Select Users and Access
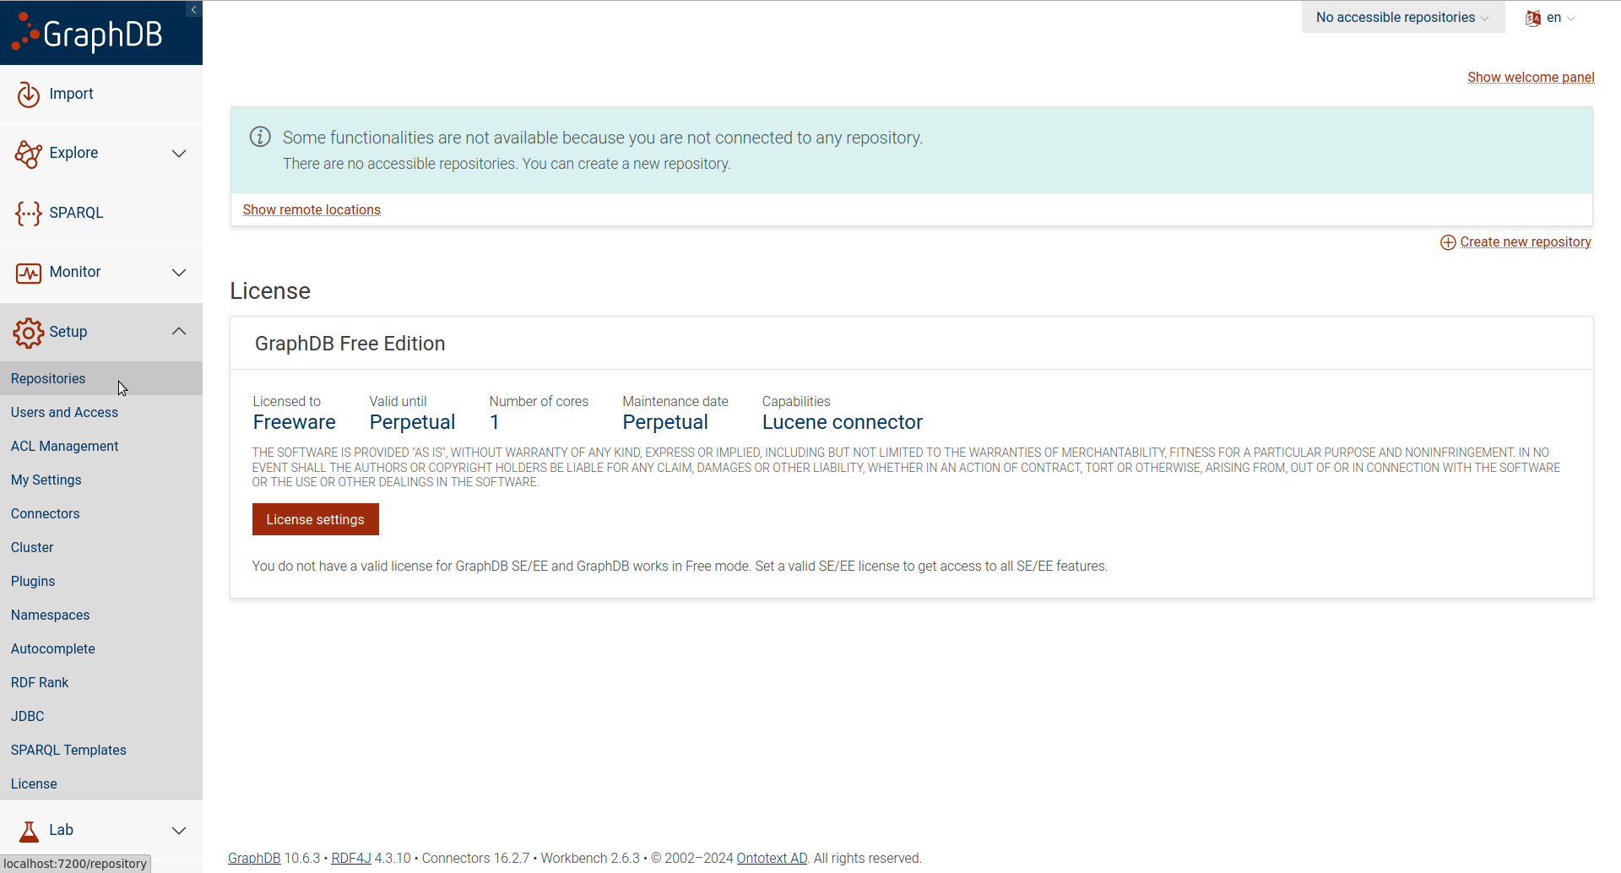The width and height of the screenshot is (1621, 873). click(x=101, y=412)
